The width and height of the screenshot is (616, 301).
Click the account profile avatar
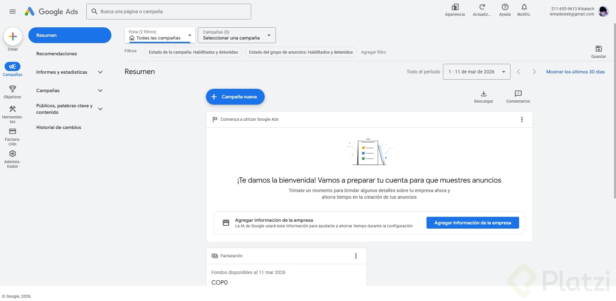pyautogui.click(x=603, y=12)
